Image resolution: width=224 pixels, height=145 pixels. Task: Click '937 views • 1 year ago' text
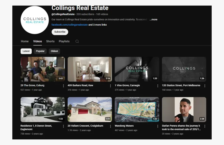pos(31,90)
